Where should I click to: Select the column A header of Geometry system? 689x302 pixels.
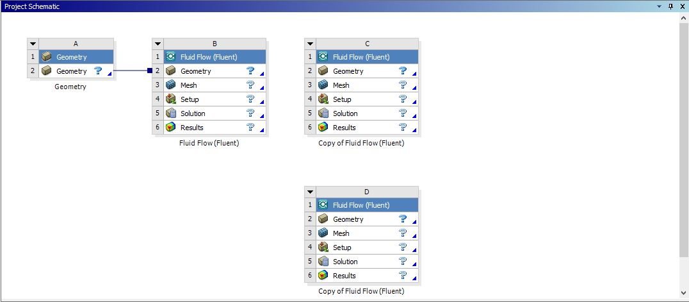coord(76,44)
